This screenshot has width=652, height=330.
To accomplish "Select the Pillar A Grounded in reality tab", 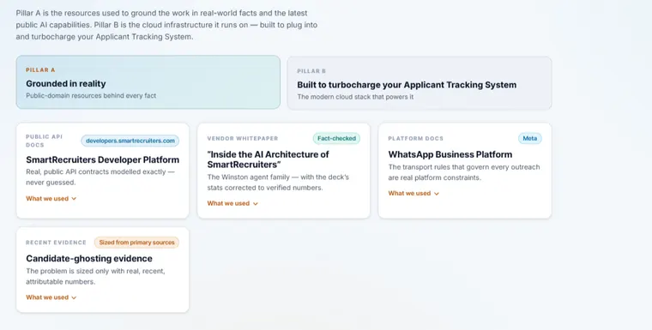I will click(148, 82).
